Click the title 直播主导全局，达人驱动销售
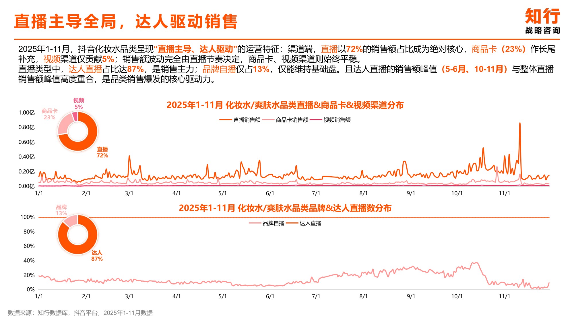 pos(126,21)
